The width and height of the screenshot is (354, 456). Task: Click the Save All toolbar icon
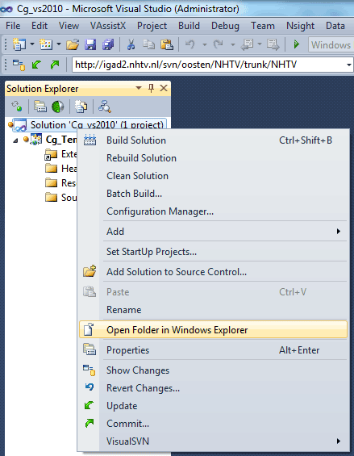pyautogui.click(x=108, y=44)
